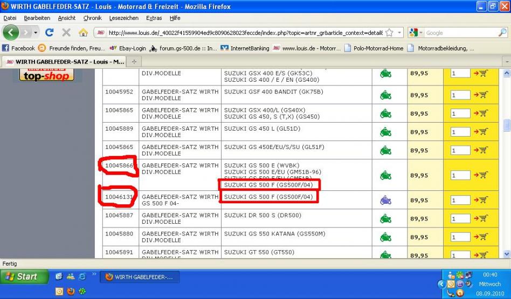Click the search magnifier icon

[502, 32]
